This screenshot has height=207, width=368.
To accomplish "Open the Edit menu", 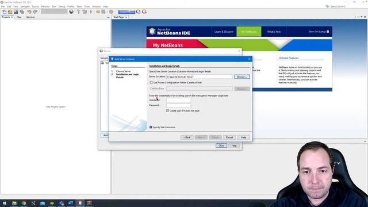I will tap(9, 6).
